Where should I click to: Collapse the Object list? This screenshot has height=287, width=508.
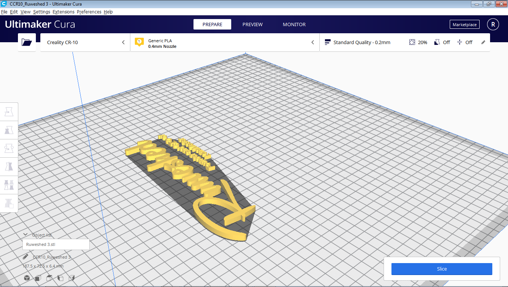[x=25, y=235]
